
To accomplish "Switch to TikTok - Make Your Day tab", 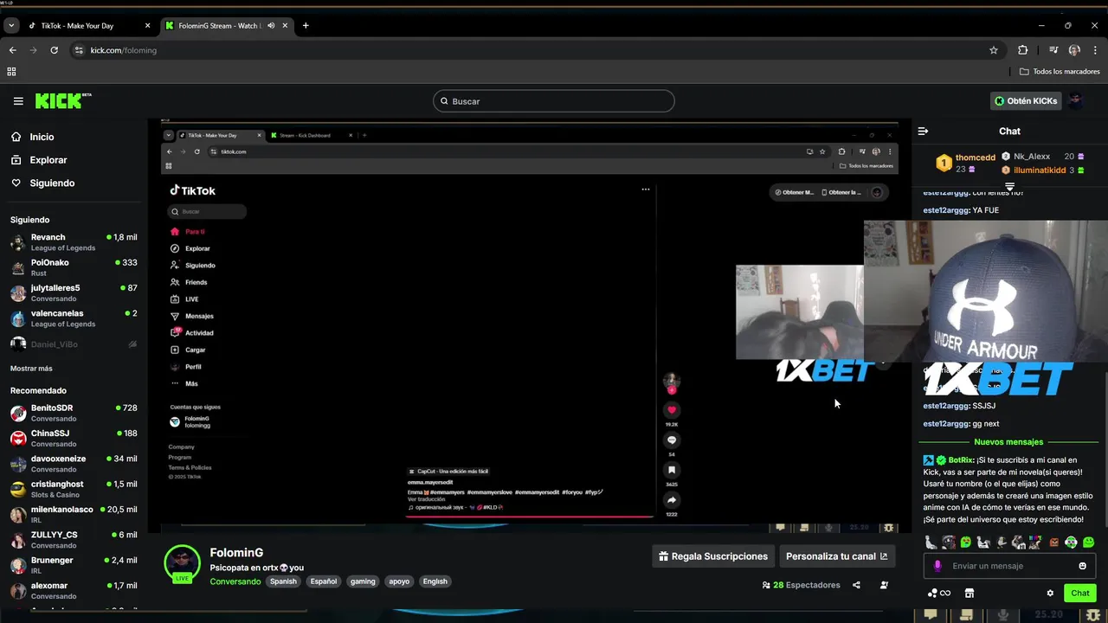I will pos(88,26).
